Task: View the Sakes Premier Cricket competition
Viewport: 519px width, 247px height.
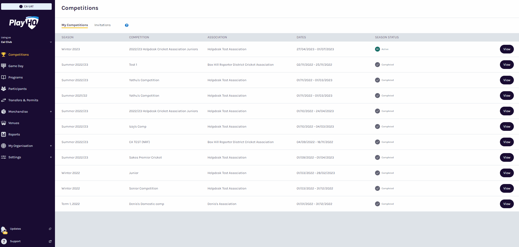Action: tap(506, 157)
